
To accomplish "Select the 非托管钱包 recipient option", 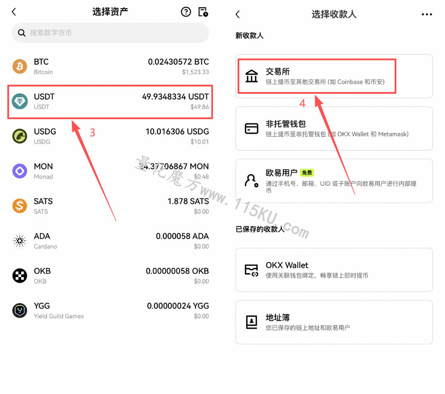I will click(x=334, y=128).
